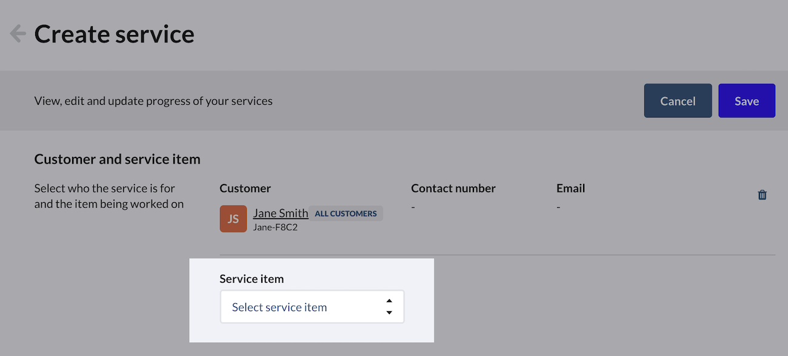
Task: Click the Service item field label
Action: (x=252, y=279)
